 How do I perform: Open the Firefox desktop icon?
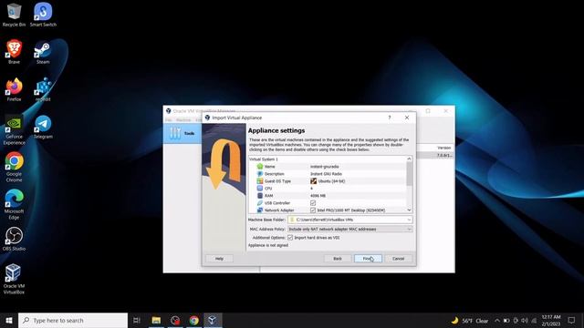point(14,89)
